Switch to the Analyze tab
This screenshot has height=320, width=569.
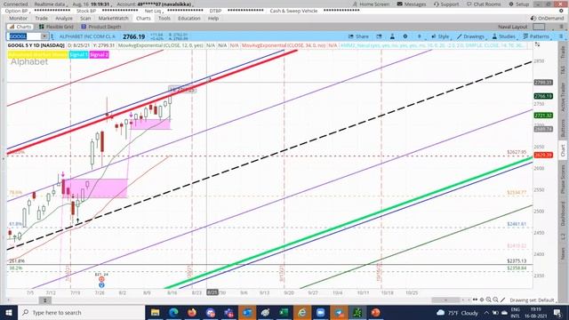pos(64,18)
